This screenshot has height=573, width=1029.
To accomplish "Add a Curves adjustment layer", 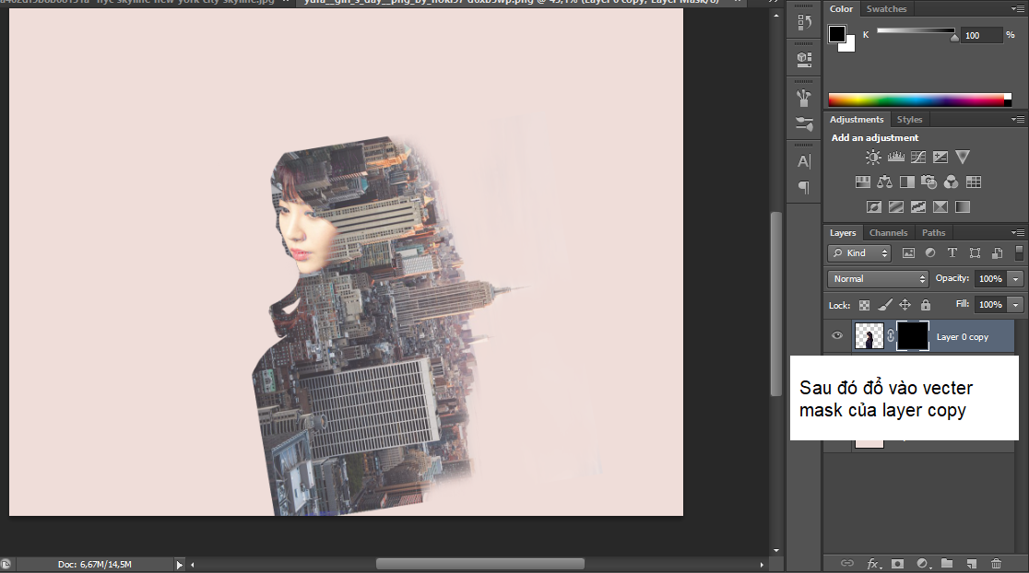I will [x=918, y=158].
